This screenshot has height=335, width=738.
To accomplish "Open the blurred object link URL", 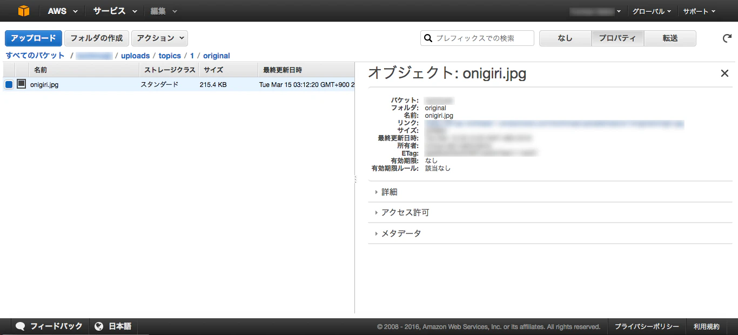I will click(554, 123).
